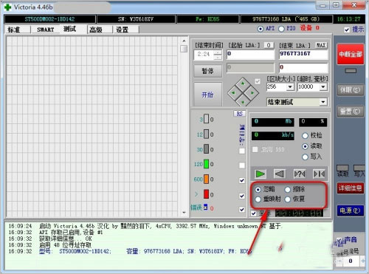Image resolution: width=369 pixels, height=274 pixels.
Task: Click the reverse triangle playback icon
Action: 280,174
